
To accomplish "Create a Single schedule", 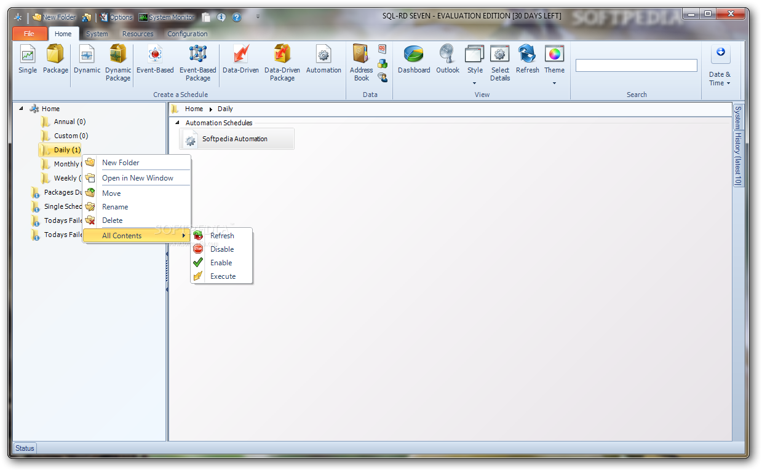I will tap(28, 60).
